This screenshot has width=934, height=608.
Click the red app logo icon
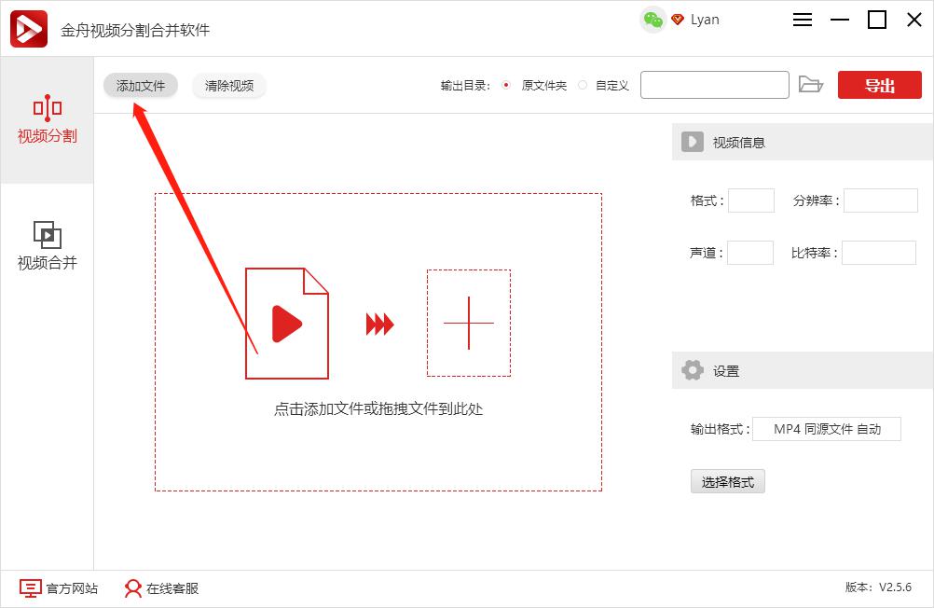tap(29, 29)
